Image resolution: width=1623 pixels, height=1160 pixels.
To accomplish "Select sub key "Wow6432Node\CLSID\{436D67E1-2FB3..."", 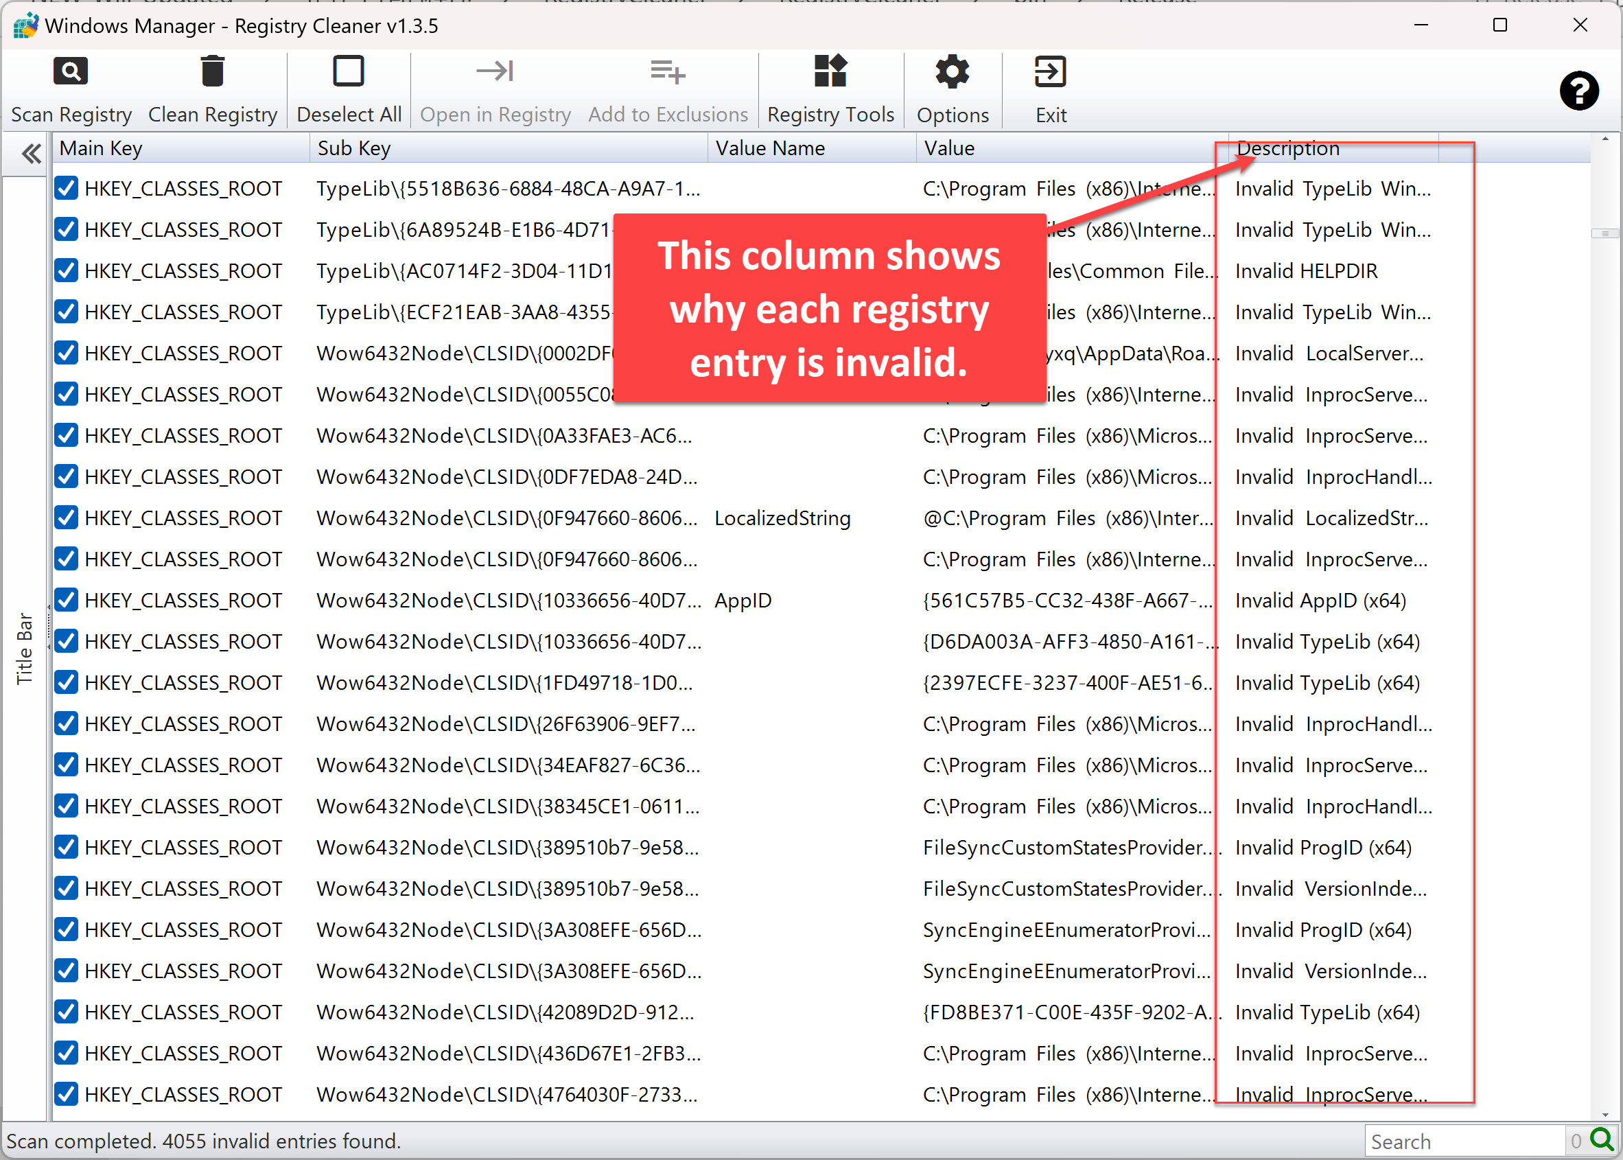I will [x=509, y=1054].
